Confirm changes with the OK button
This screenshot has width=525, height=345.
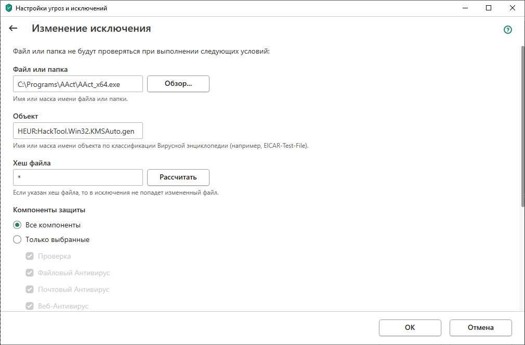[410, 328]
